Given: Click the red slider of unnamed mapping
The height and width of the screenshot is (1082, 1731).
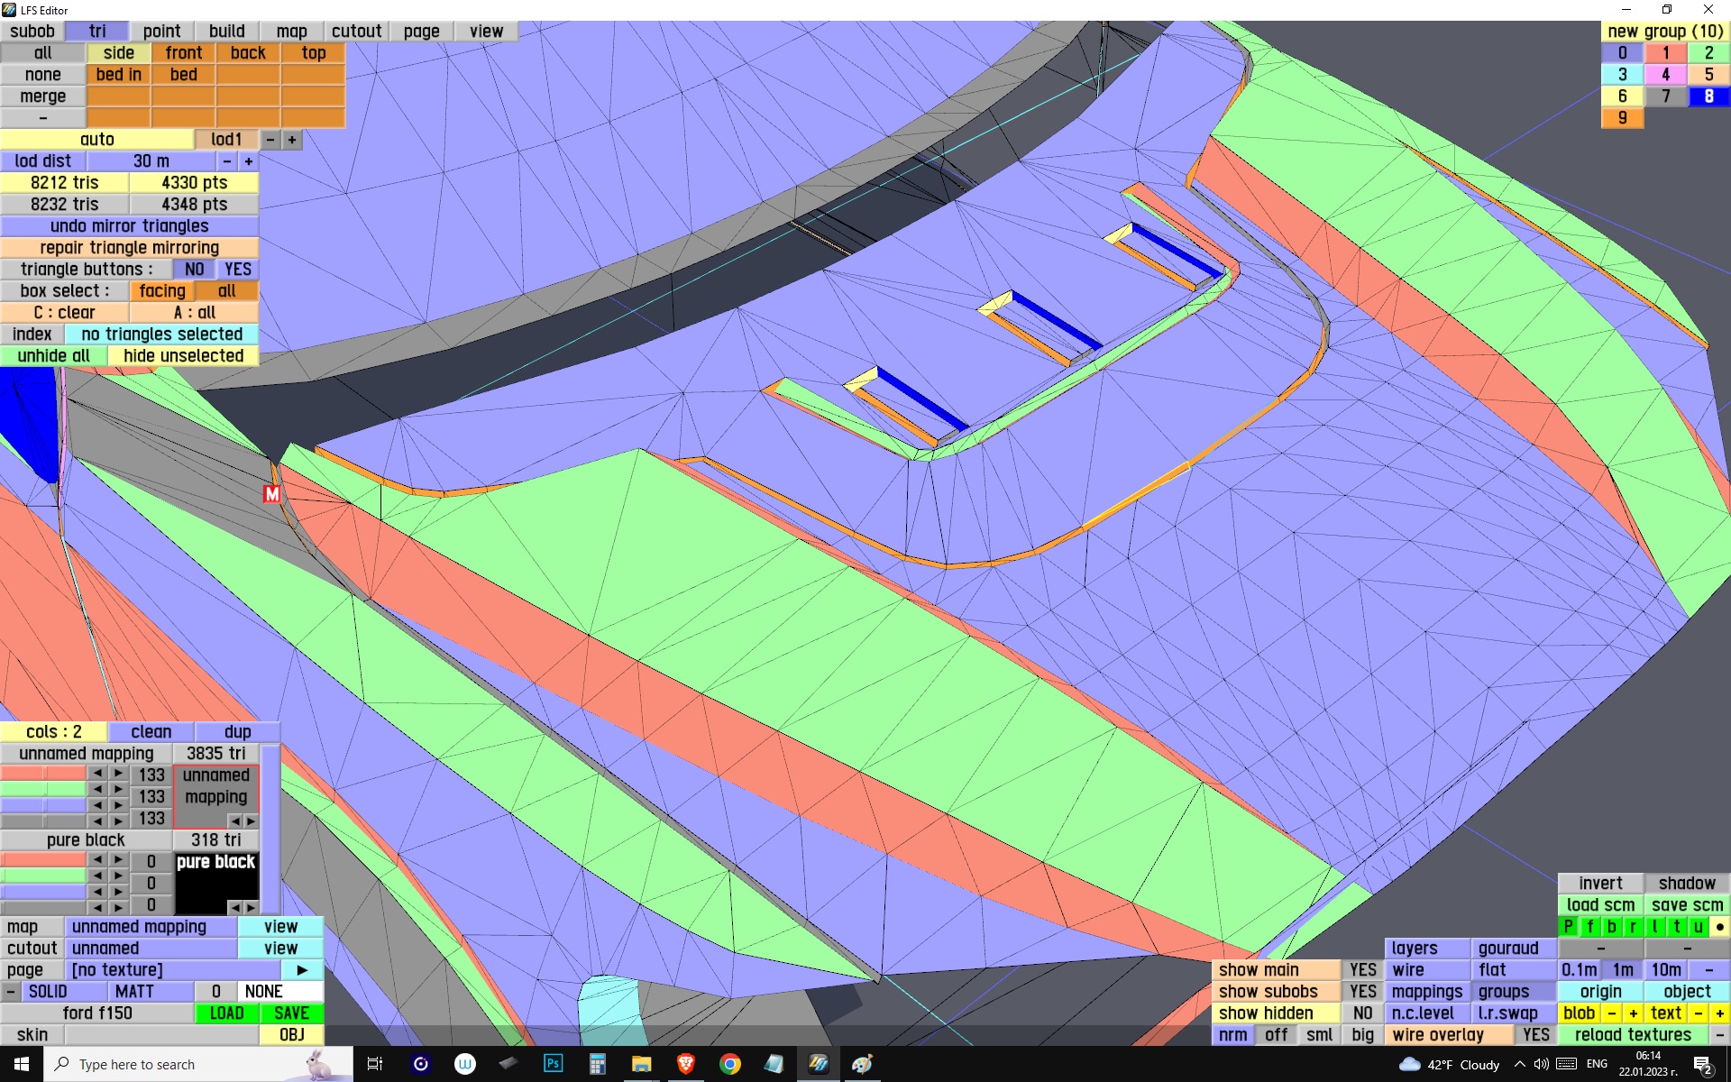Looking at the screenshot, I should (x=42, y=775).
